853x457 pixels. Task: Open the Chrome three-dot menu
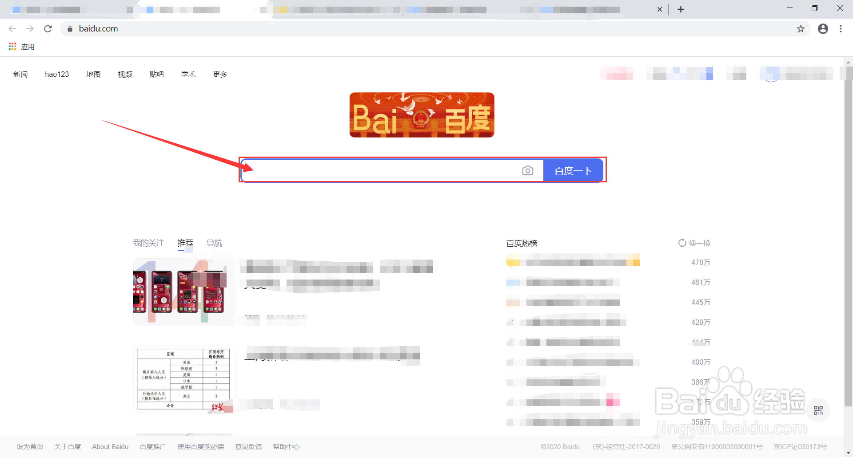841,29
